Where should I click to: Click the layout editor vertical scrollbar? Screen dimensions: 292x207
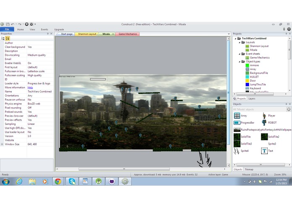(x=228, y=93)
